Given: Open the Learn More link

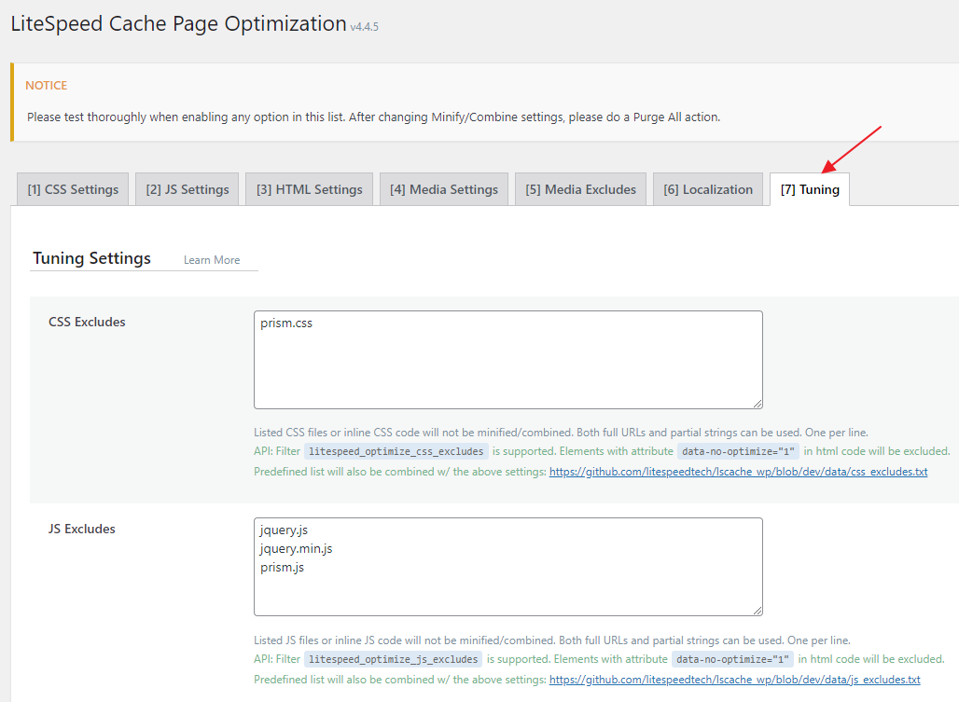Looking at the screenshot, I should [x=212, y=260].
